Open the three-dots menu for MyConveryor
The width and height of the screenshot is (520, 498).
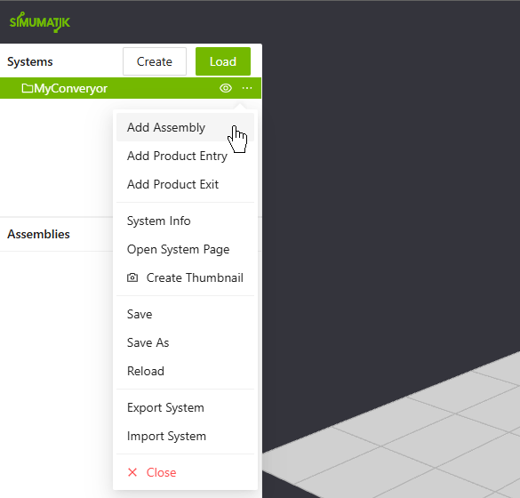tap(247, 88)
